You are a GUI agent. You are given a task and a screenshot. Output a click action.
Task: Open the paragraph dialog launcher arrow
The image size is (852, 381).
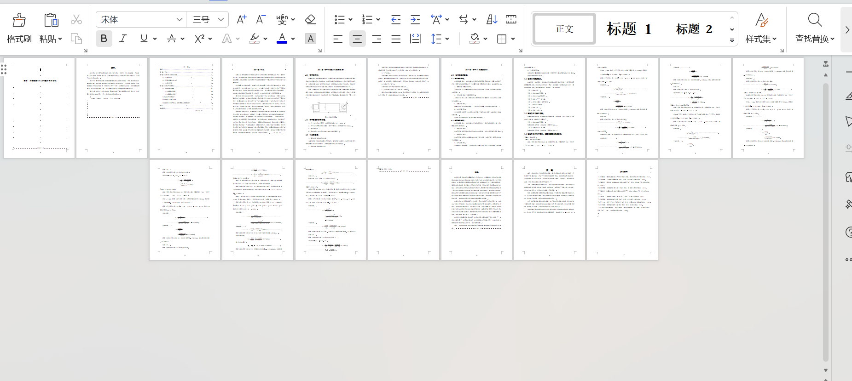[521, 51]
